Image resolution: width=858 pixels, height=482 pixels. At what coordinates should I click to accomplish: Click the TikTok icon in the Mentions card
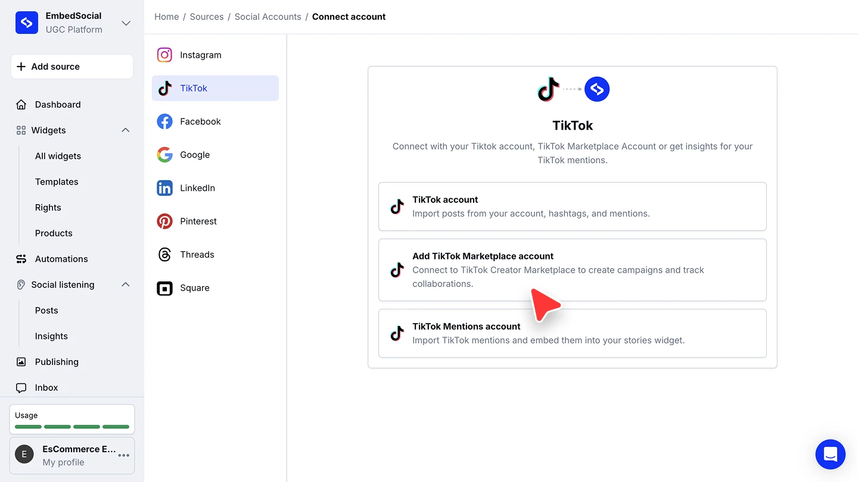tap(397, 333)
